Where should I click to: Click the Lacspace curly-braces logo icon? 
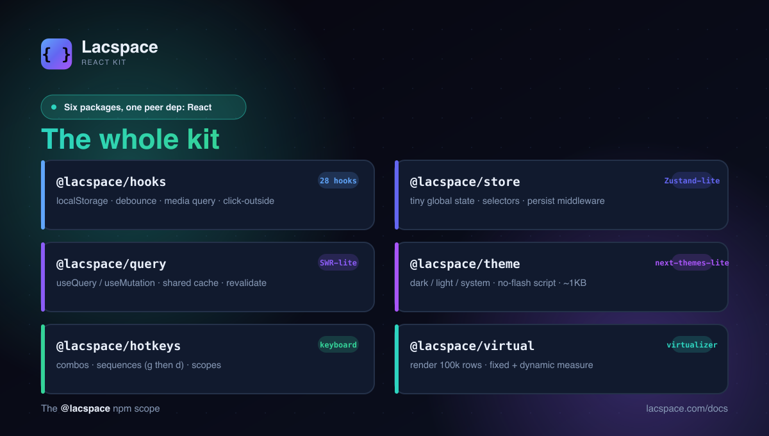pos(56,54)
